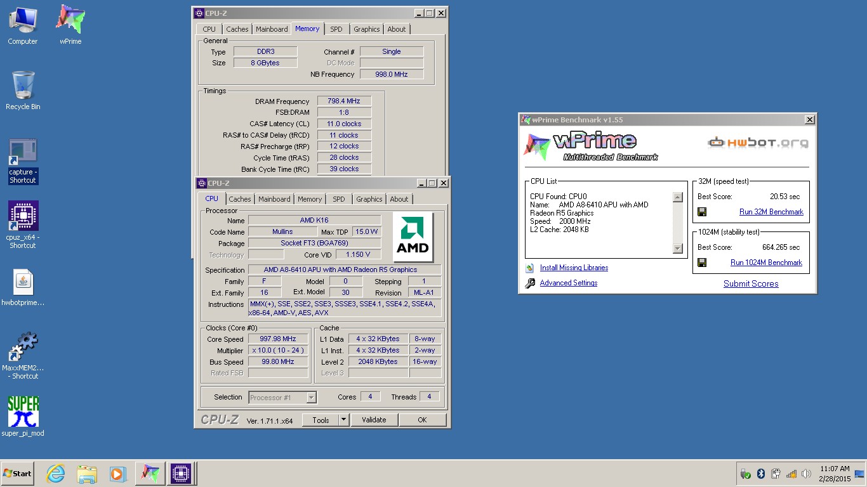
Task: Switch to Mainboard tab in front CPU-Z
Action: (274, 199)
